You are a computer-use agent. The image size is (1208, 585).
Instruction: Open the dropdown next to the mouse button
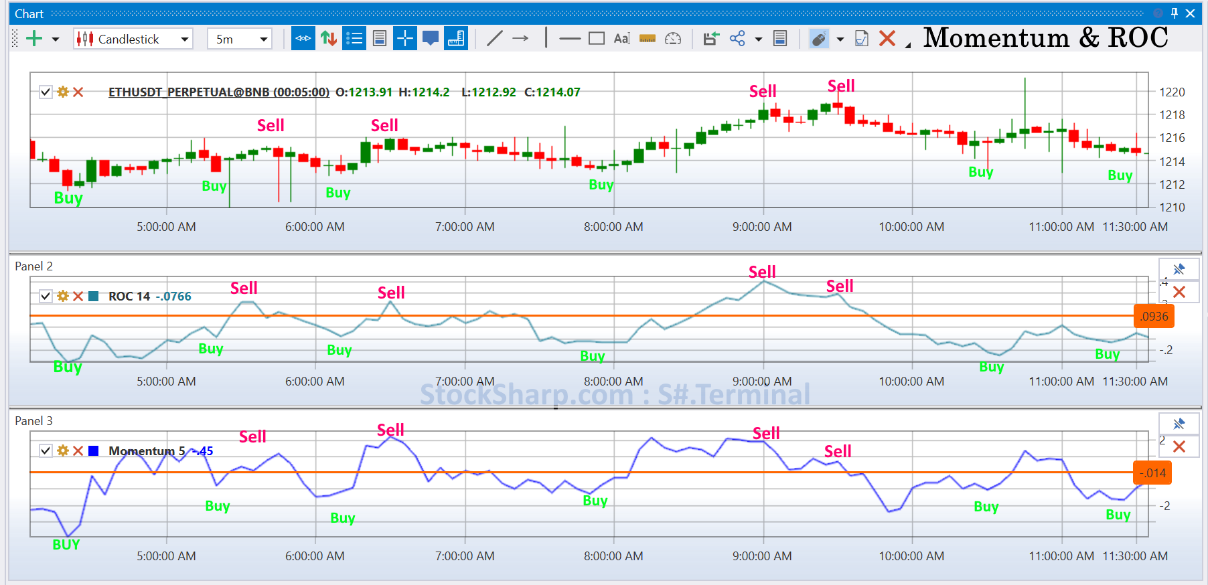click(840, 39)
